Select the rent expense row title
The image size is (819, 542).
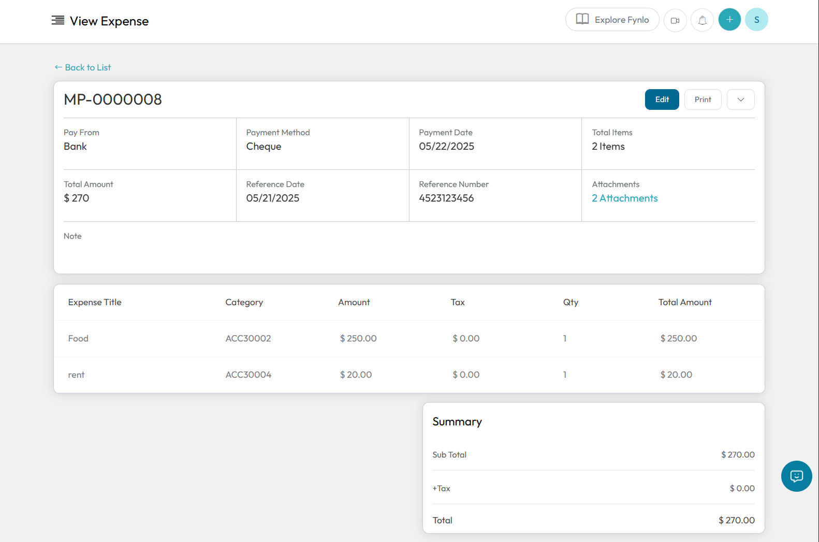76,375
